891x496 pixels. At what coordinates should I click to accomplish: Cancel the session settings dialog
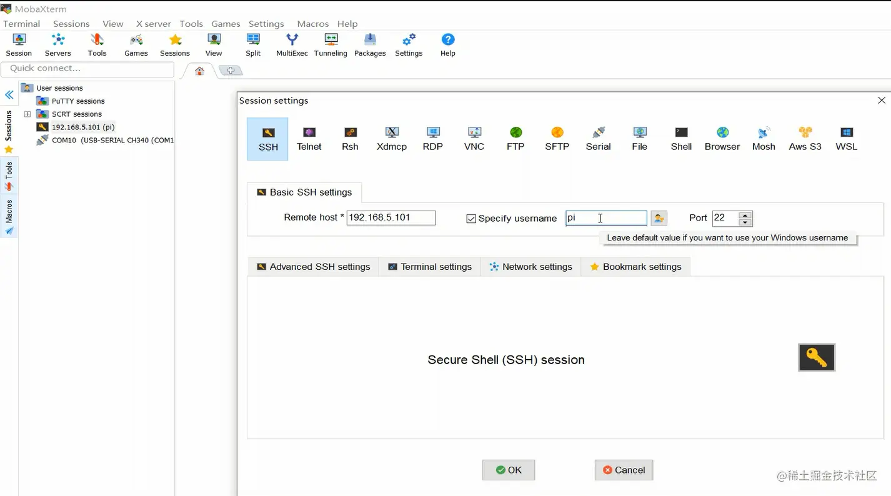(x=624, y=470)
